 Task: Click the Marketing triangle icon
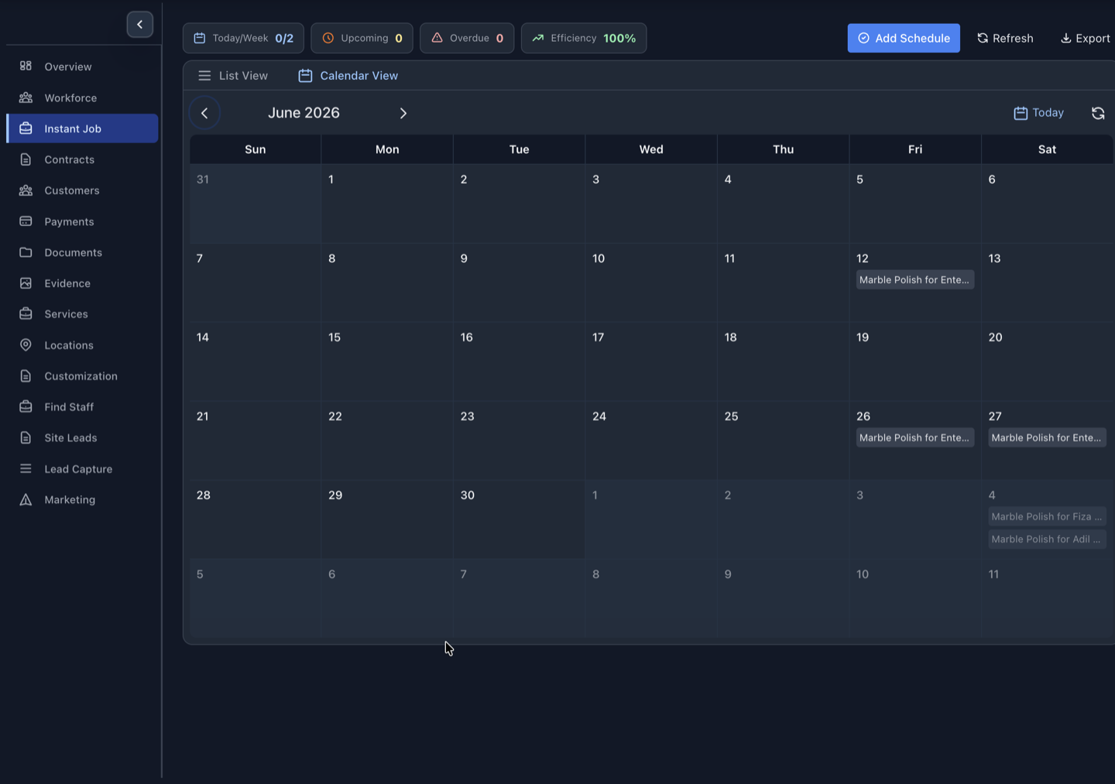(x=26, y=500)
